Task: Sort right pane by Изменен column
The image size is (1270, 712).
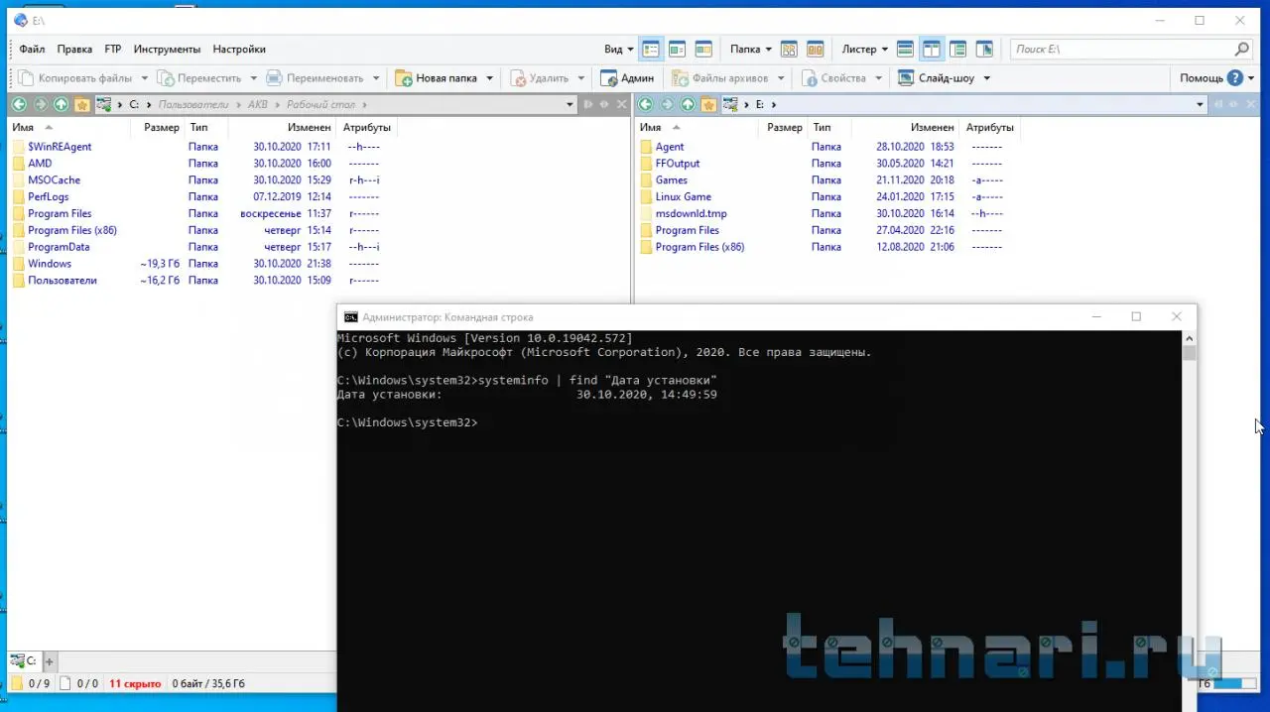Action: coord(933,127)
